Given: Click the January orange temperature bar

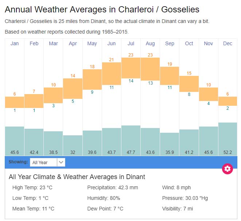Looking at the screenshot, I should pyautogui.click(x=15, y=102).
